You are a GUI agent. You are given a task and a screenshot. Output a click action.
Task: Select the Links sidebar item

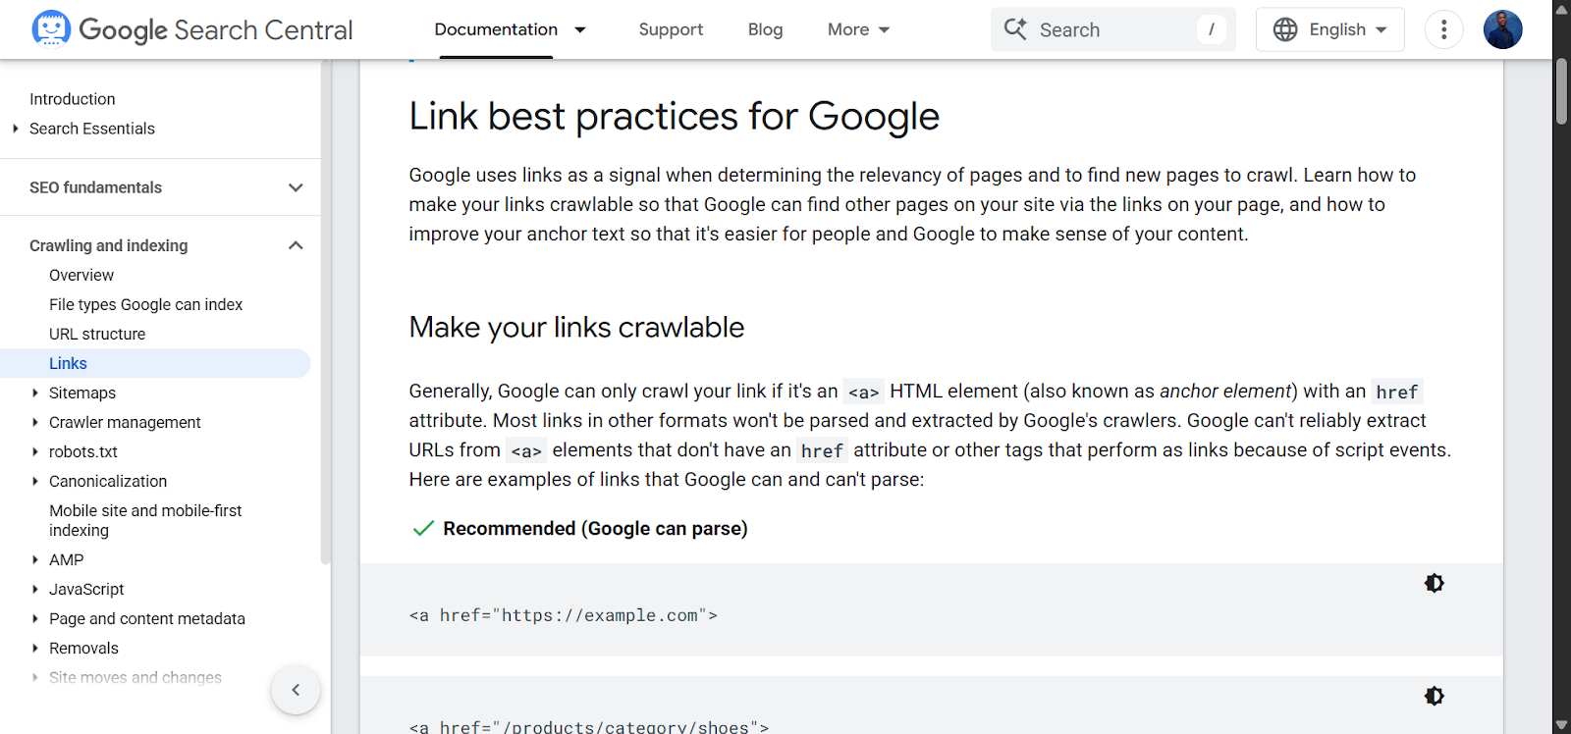pyautogui.click(x=155, y=363)
